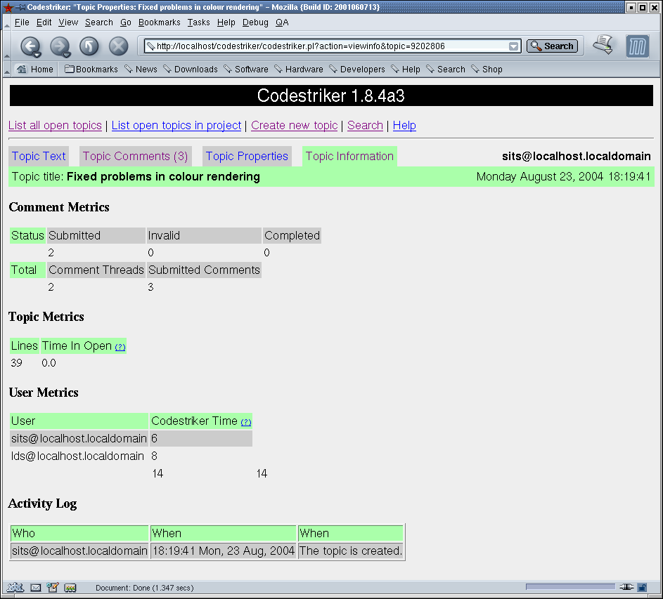Reload the current page
Viewport: 663px width, 599px height.
click(89, 47)
